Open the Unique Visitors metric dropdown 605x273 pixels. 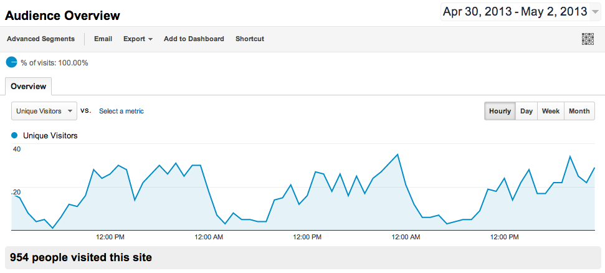[x=44, y=111]
